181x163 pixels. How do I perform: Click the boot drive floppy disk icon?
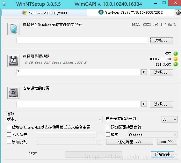(13, 61)
